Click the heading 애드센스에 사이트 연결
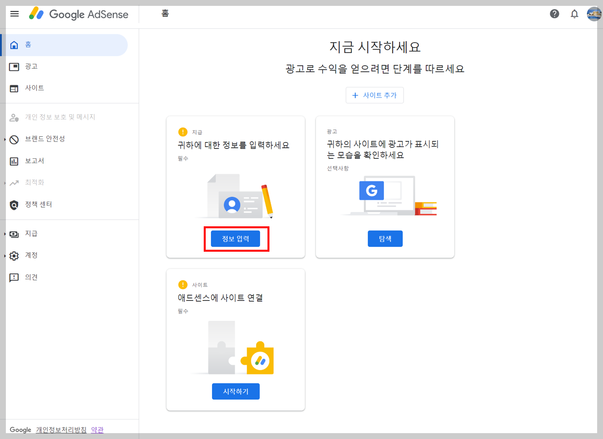This screenshot has width=603, height=439. (x=220, y=298)
